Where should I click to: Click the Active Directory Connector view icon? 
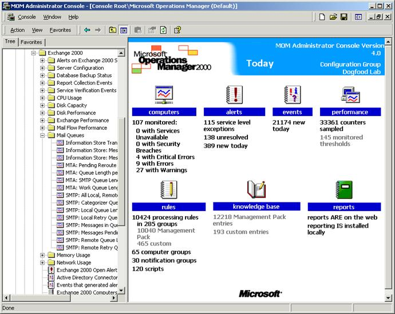click(x=51, y=277)
